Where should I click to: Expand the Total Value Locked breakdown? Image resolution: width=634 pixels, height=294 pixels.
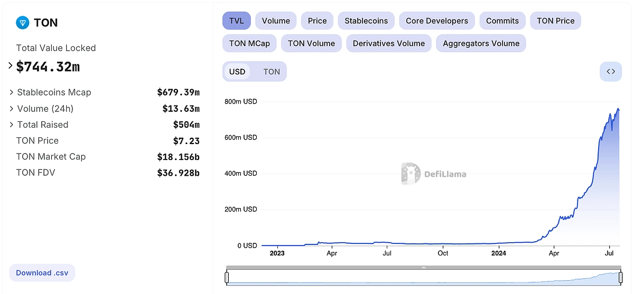10,66
